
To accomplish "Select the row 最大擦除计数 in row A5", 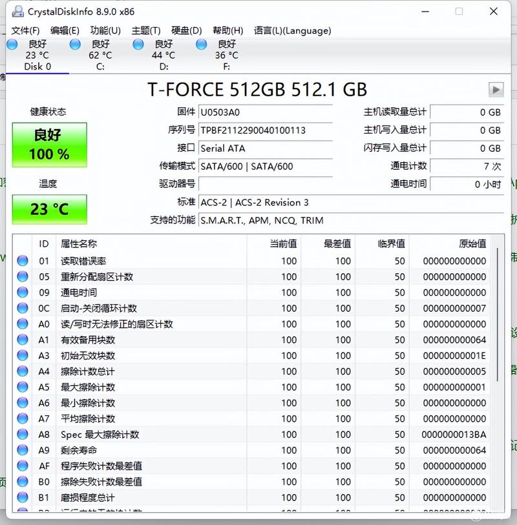I will pyautogui.click(x=251, y=387).
